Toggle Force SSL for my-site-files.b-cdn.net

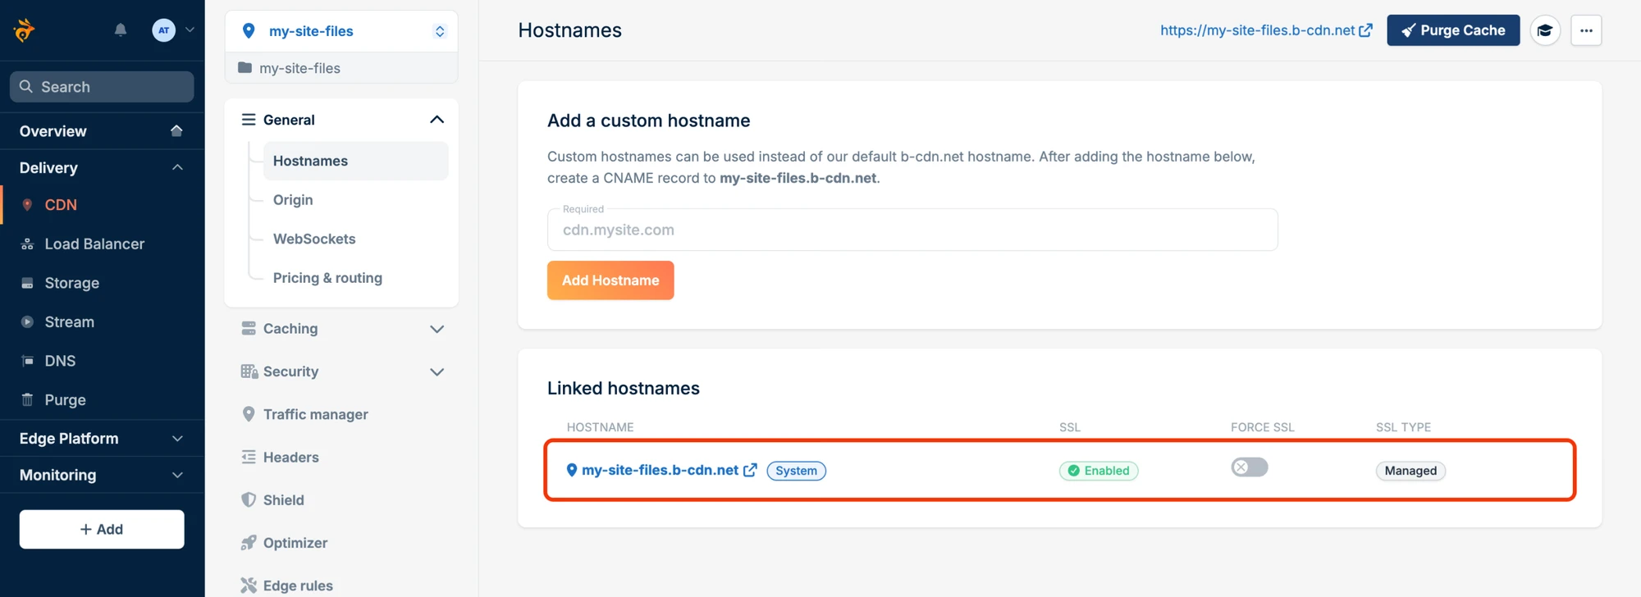1250,467
